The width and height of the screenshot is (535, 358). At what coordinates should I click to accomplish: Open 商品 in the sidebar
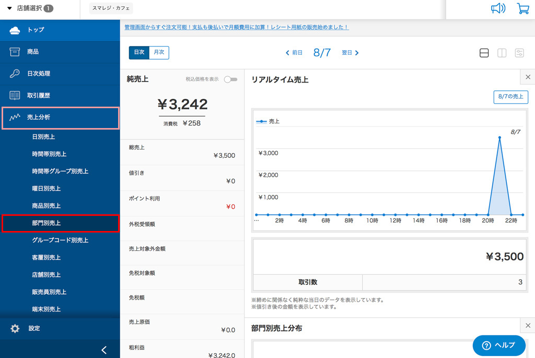(x=60, y=52)
